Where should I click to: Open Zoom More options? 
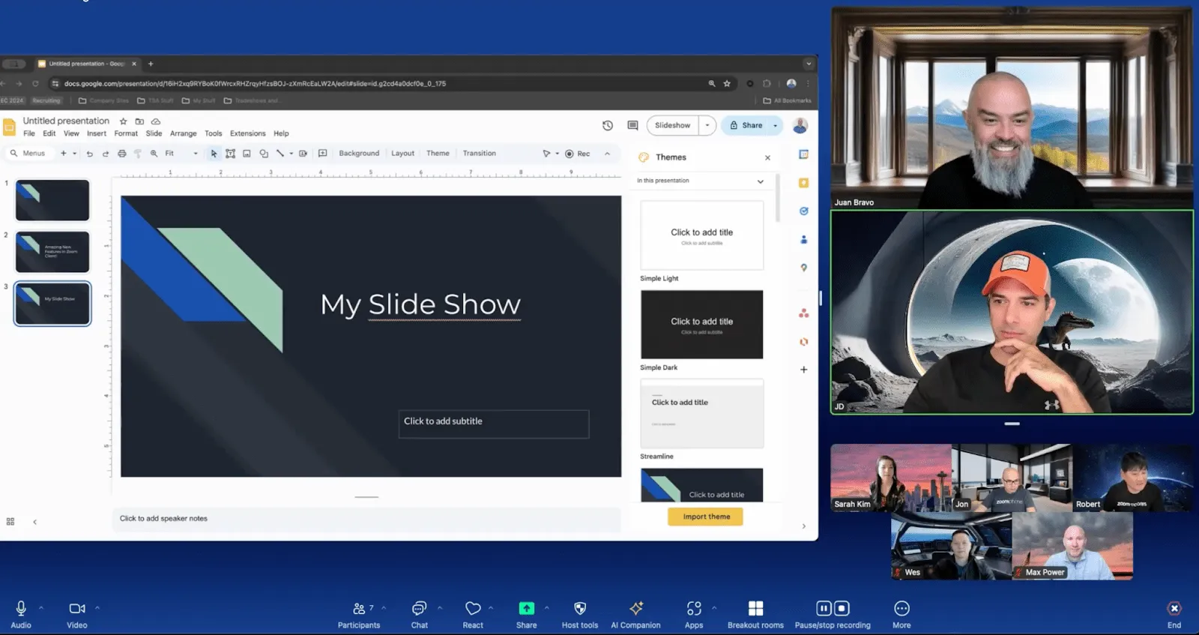(901, 614)
